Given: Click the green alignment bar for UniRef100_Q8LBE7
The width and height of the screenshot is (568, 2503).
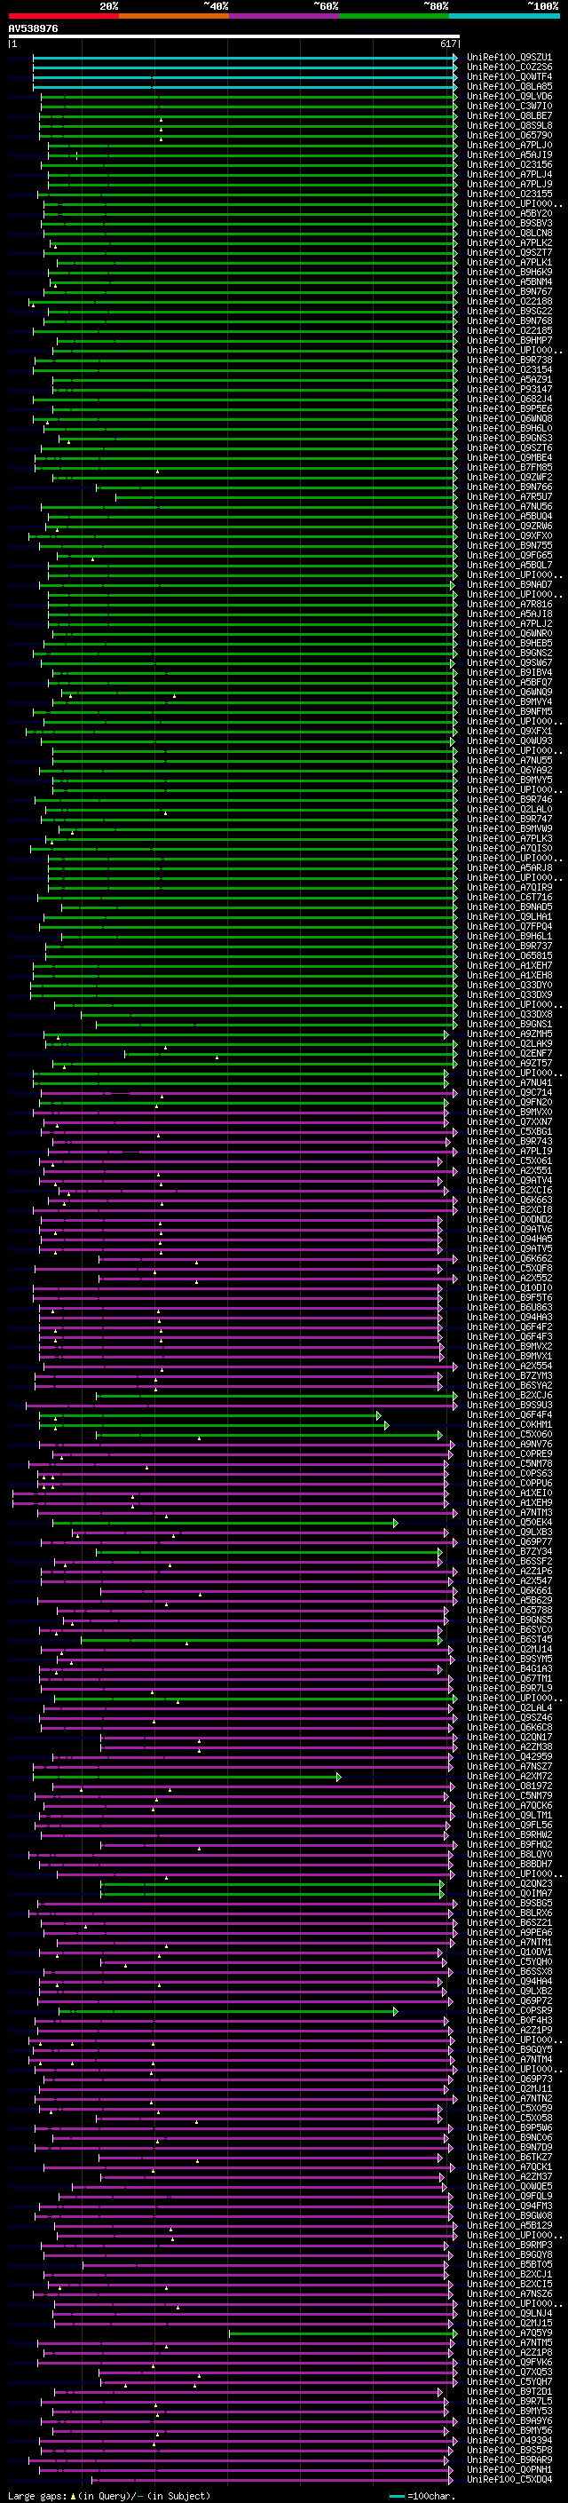Looking at the screenshot, I should pyautogui.click(x=248, y=116).
